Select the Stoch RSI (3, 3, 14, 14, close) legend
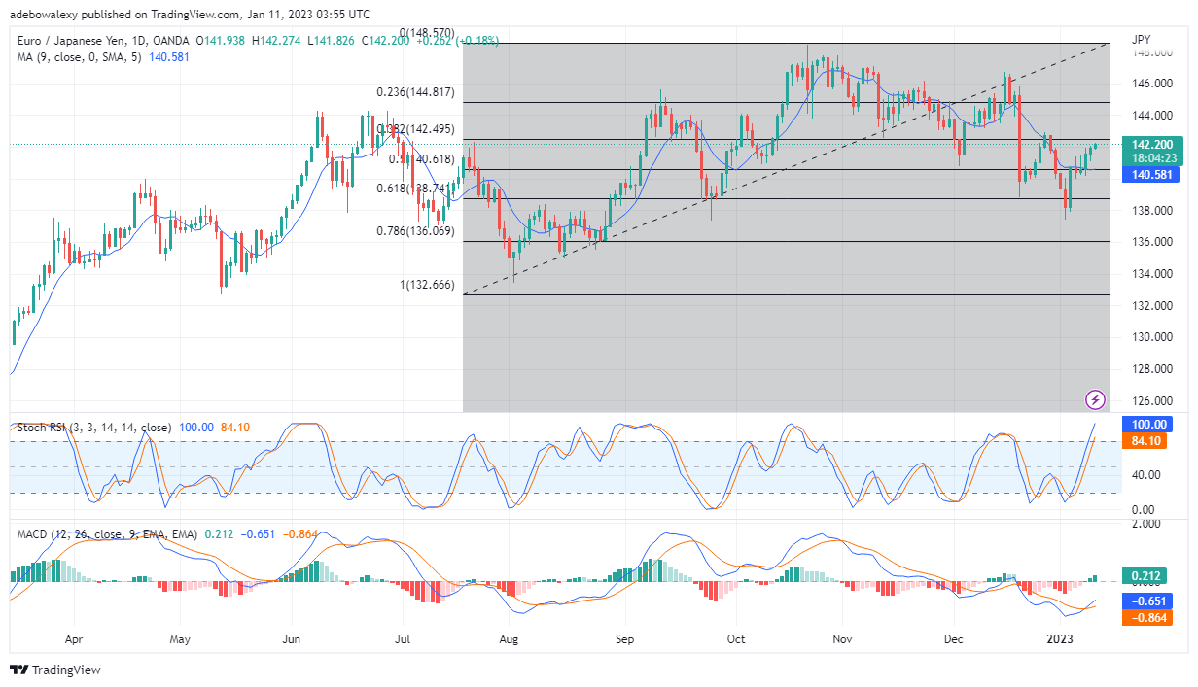The width and height of the screenshot is (1198, 687). click(x=92, y=428)
